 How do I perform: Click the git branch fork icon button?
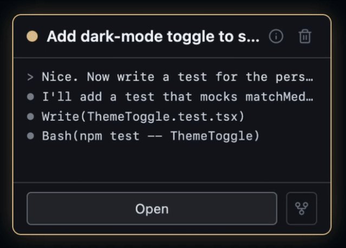302,208
